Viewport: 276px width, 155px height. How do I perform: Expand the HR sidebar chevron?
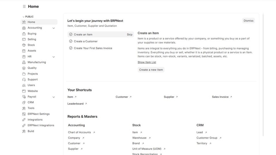[x=54, y=57]
